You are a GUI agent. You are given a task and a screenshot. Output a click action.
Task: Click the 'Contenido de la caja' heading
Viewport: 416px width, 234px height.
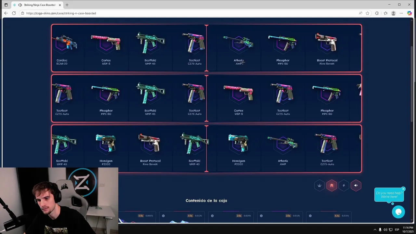(x=206, y=201)
